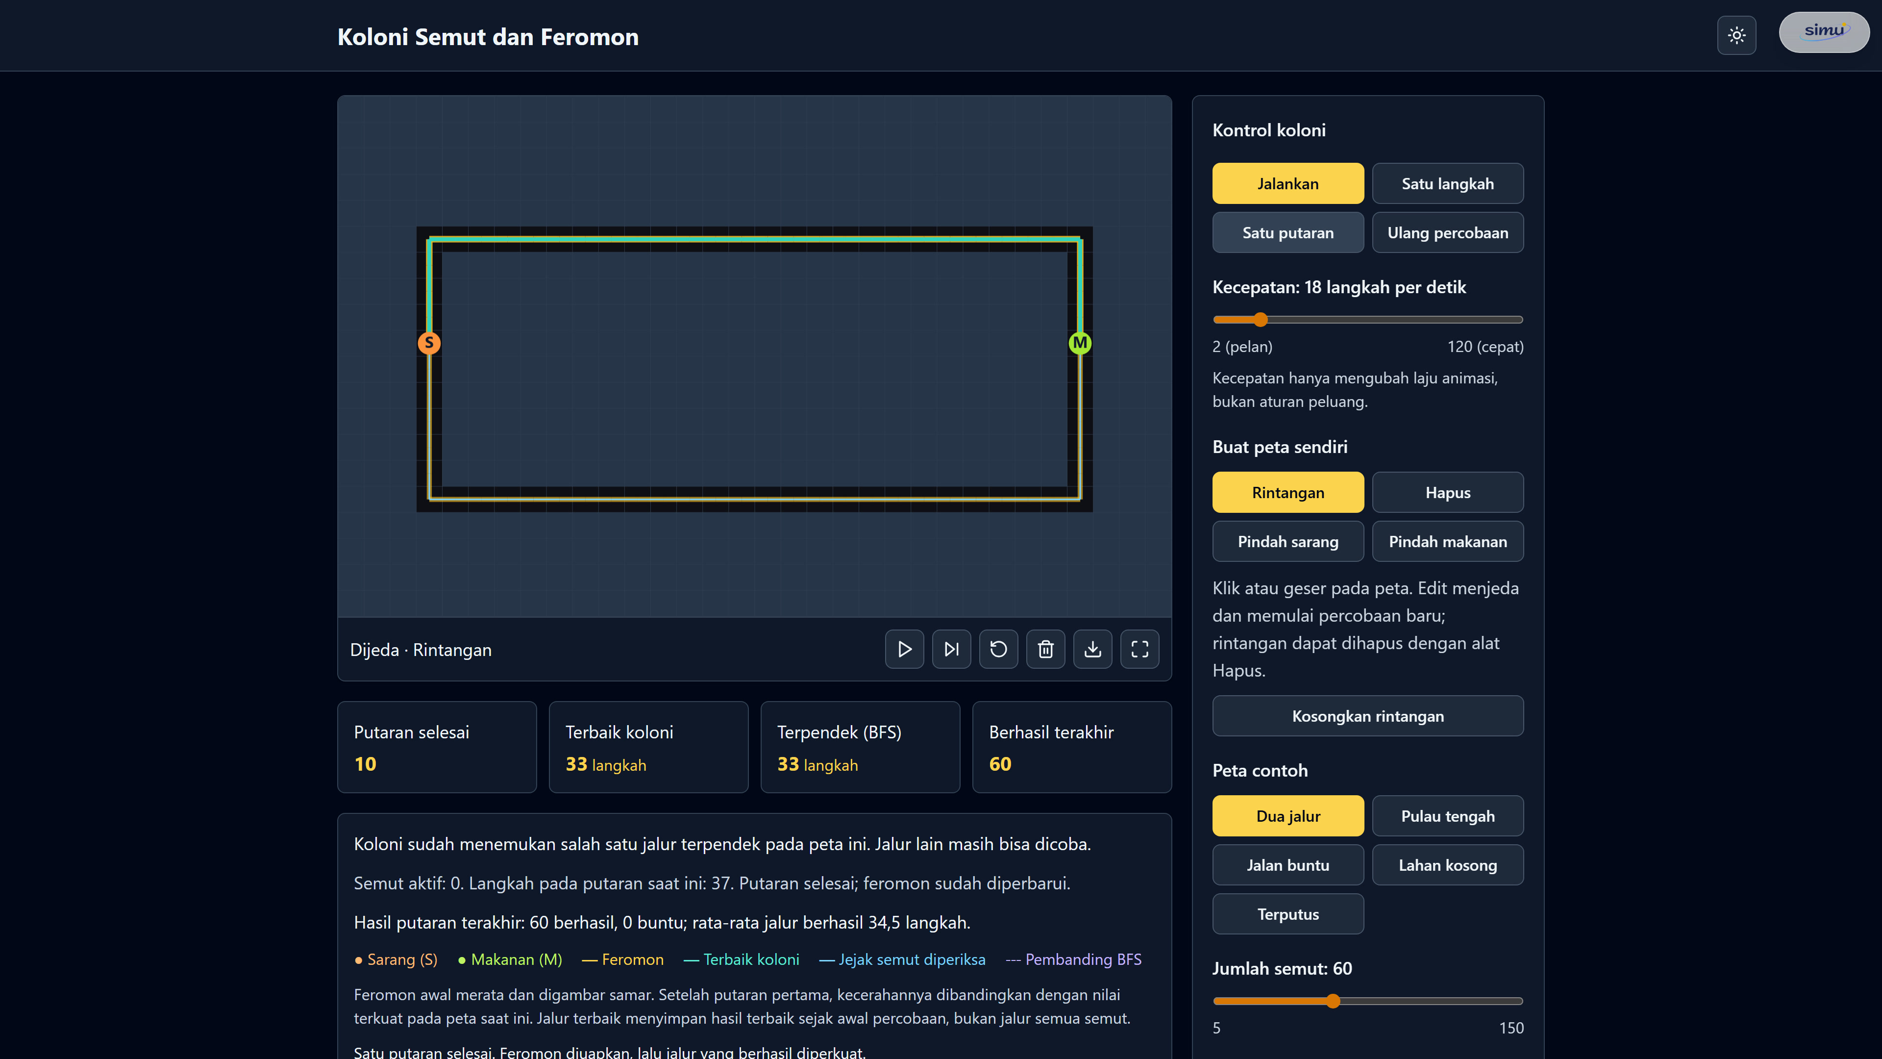Click the green Makanan (M) marker on the map
The height and width of the screenshot is (1059, 1882).
[x=1080, y=343]
